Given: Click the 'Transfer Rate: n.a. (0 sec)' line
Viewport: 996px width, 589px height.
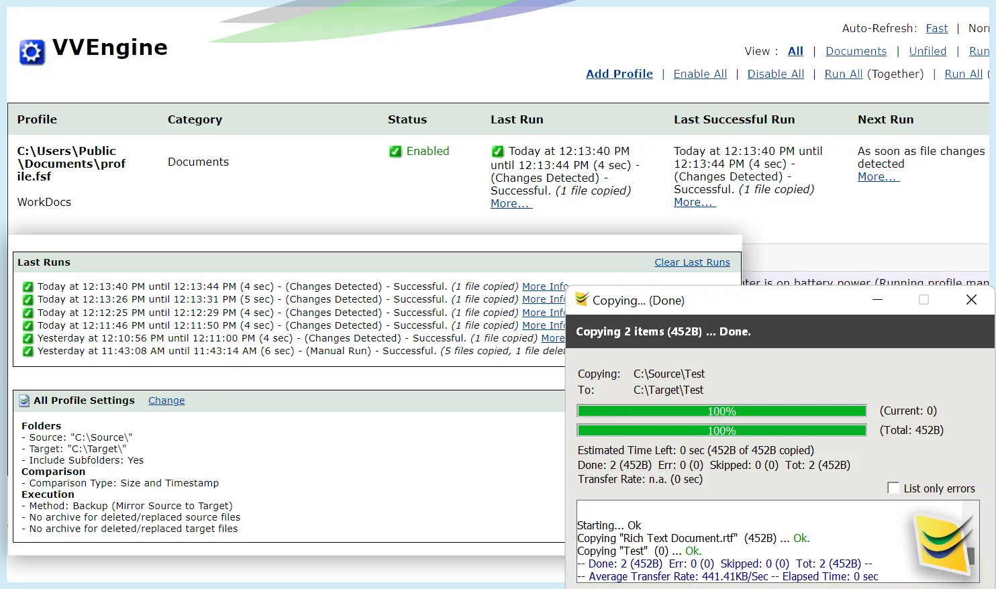Looking at the screenshot, I should (640, 479).
